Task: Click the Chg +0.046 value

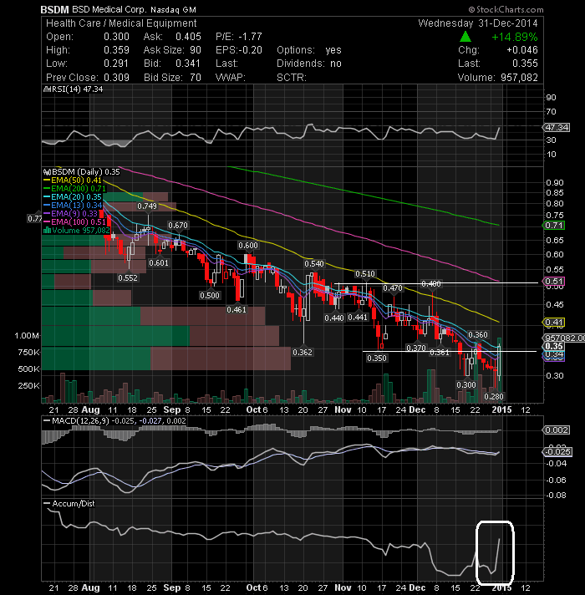Action: [x=522, y=50]
